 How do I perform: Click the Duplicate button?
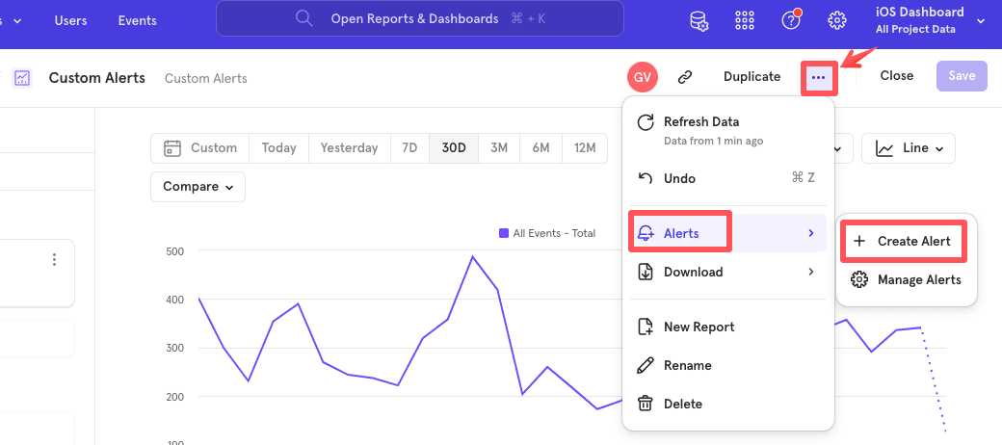click(751, 76)
